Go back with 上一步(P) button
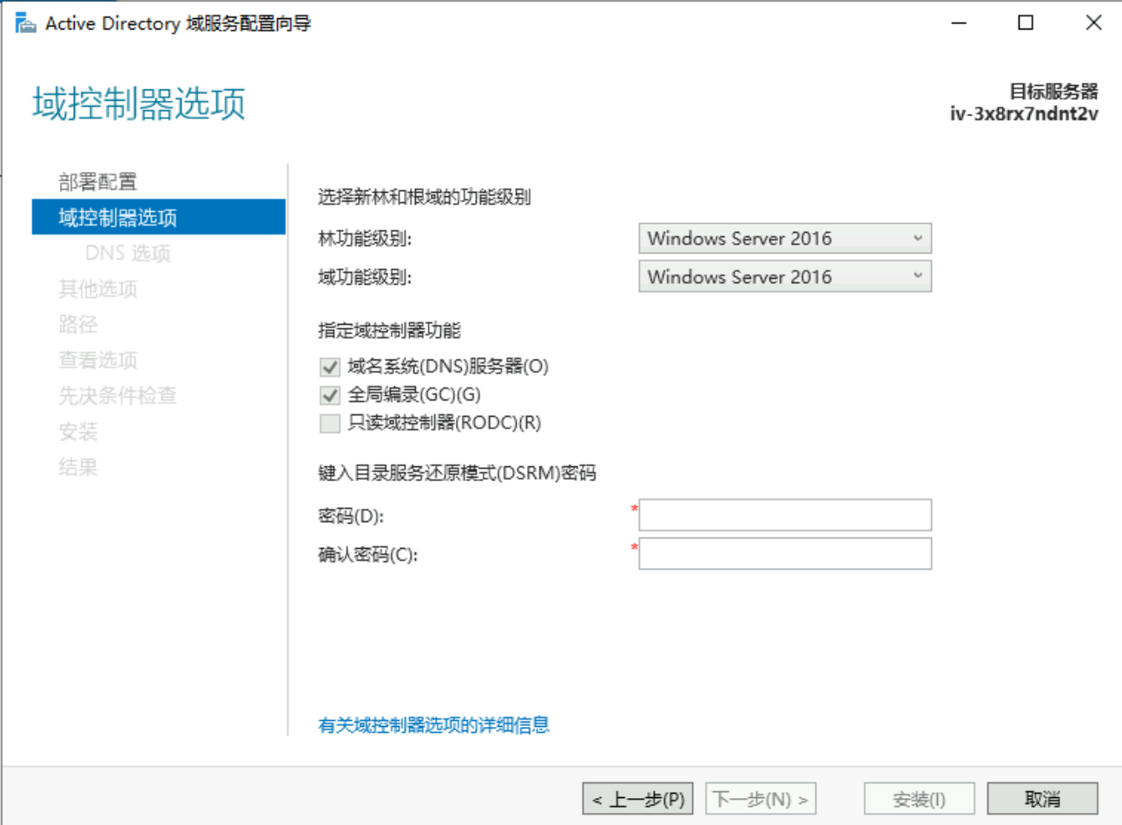The height and width of the screenshot is (825, 1122). [638, 799]
